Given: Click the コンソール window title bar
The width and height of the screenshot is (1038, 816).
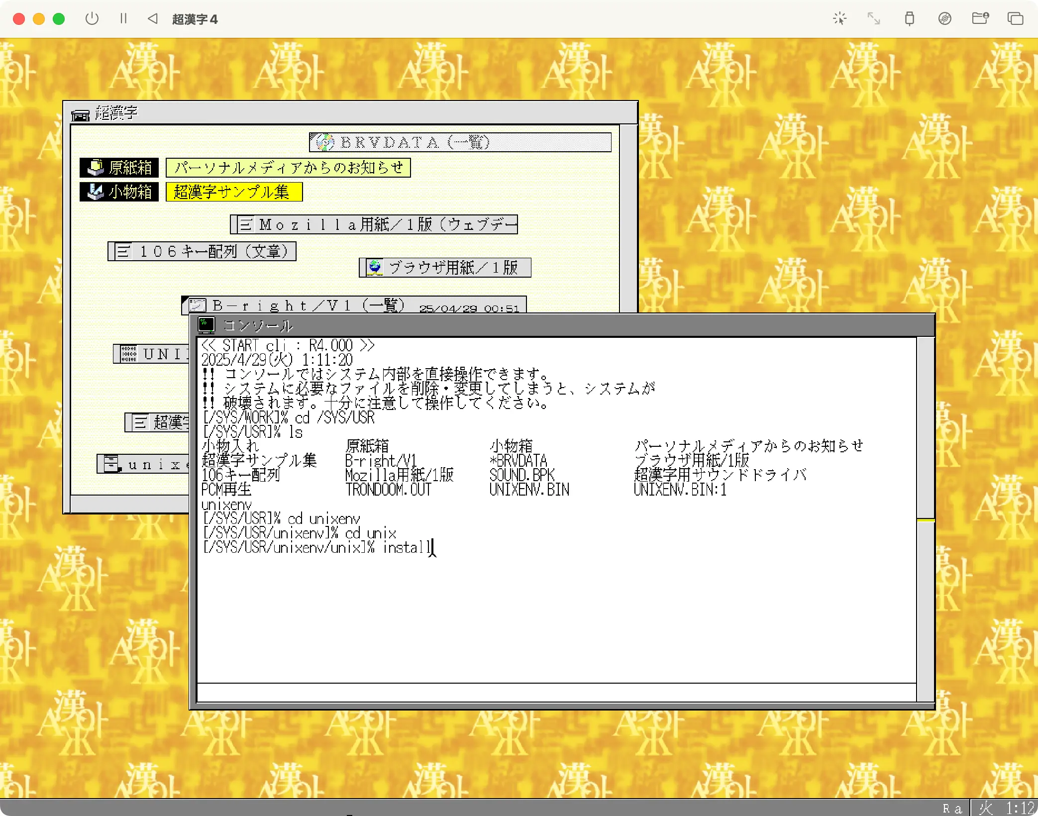Looking at the screenshot, I should click(562, 325).
